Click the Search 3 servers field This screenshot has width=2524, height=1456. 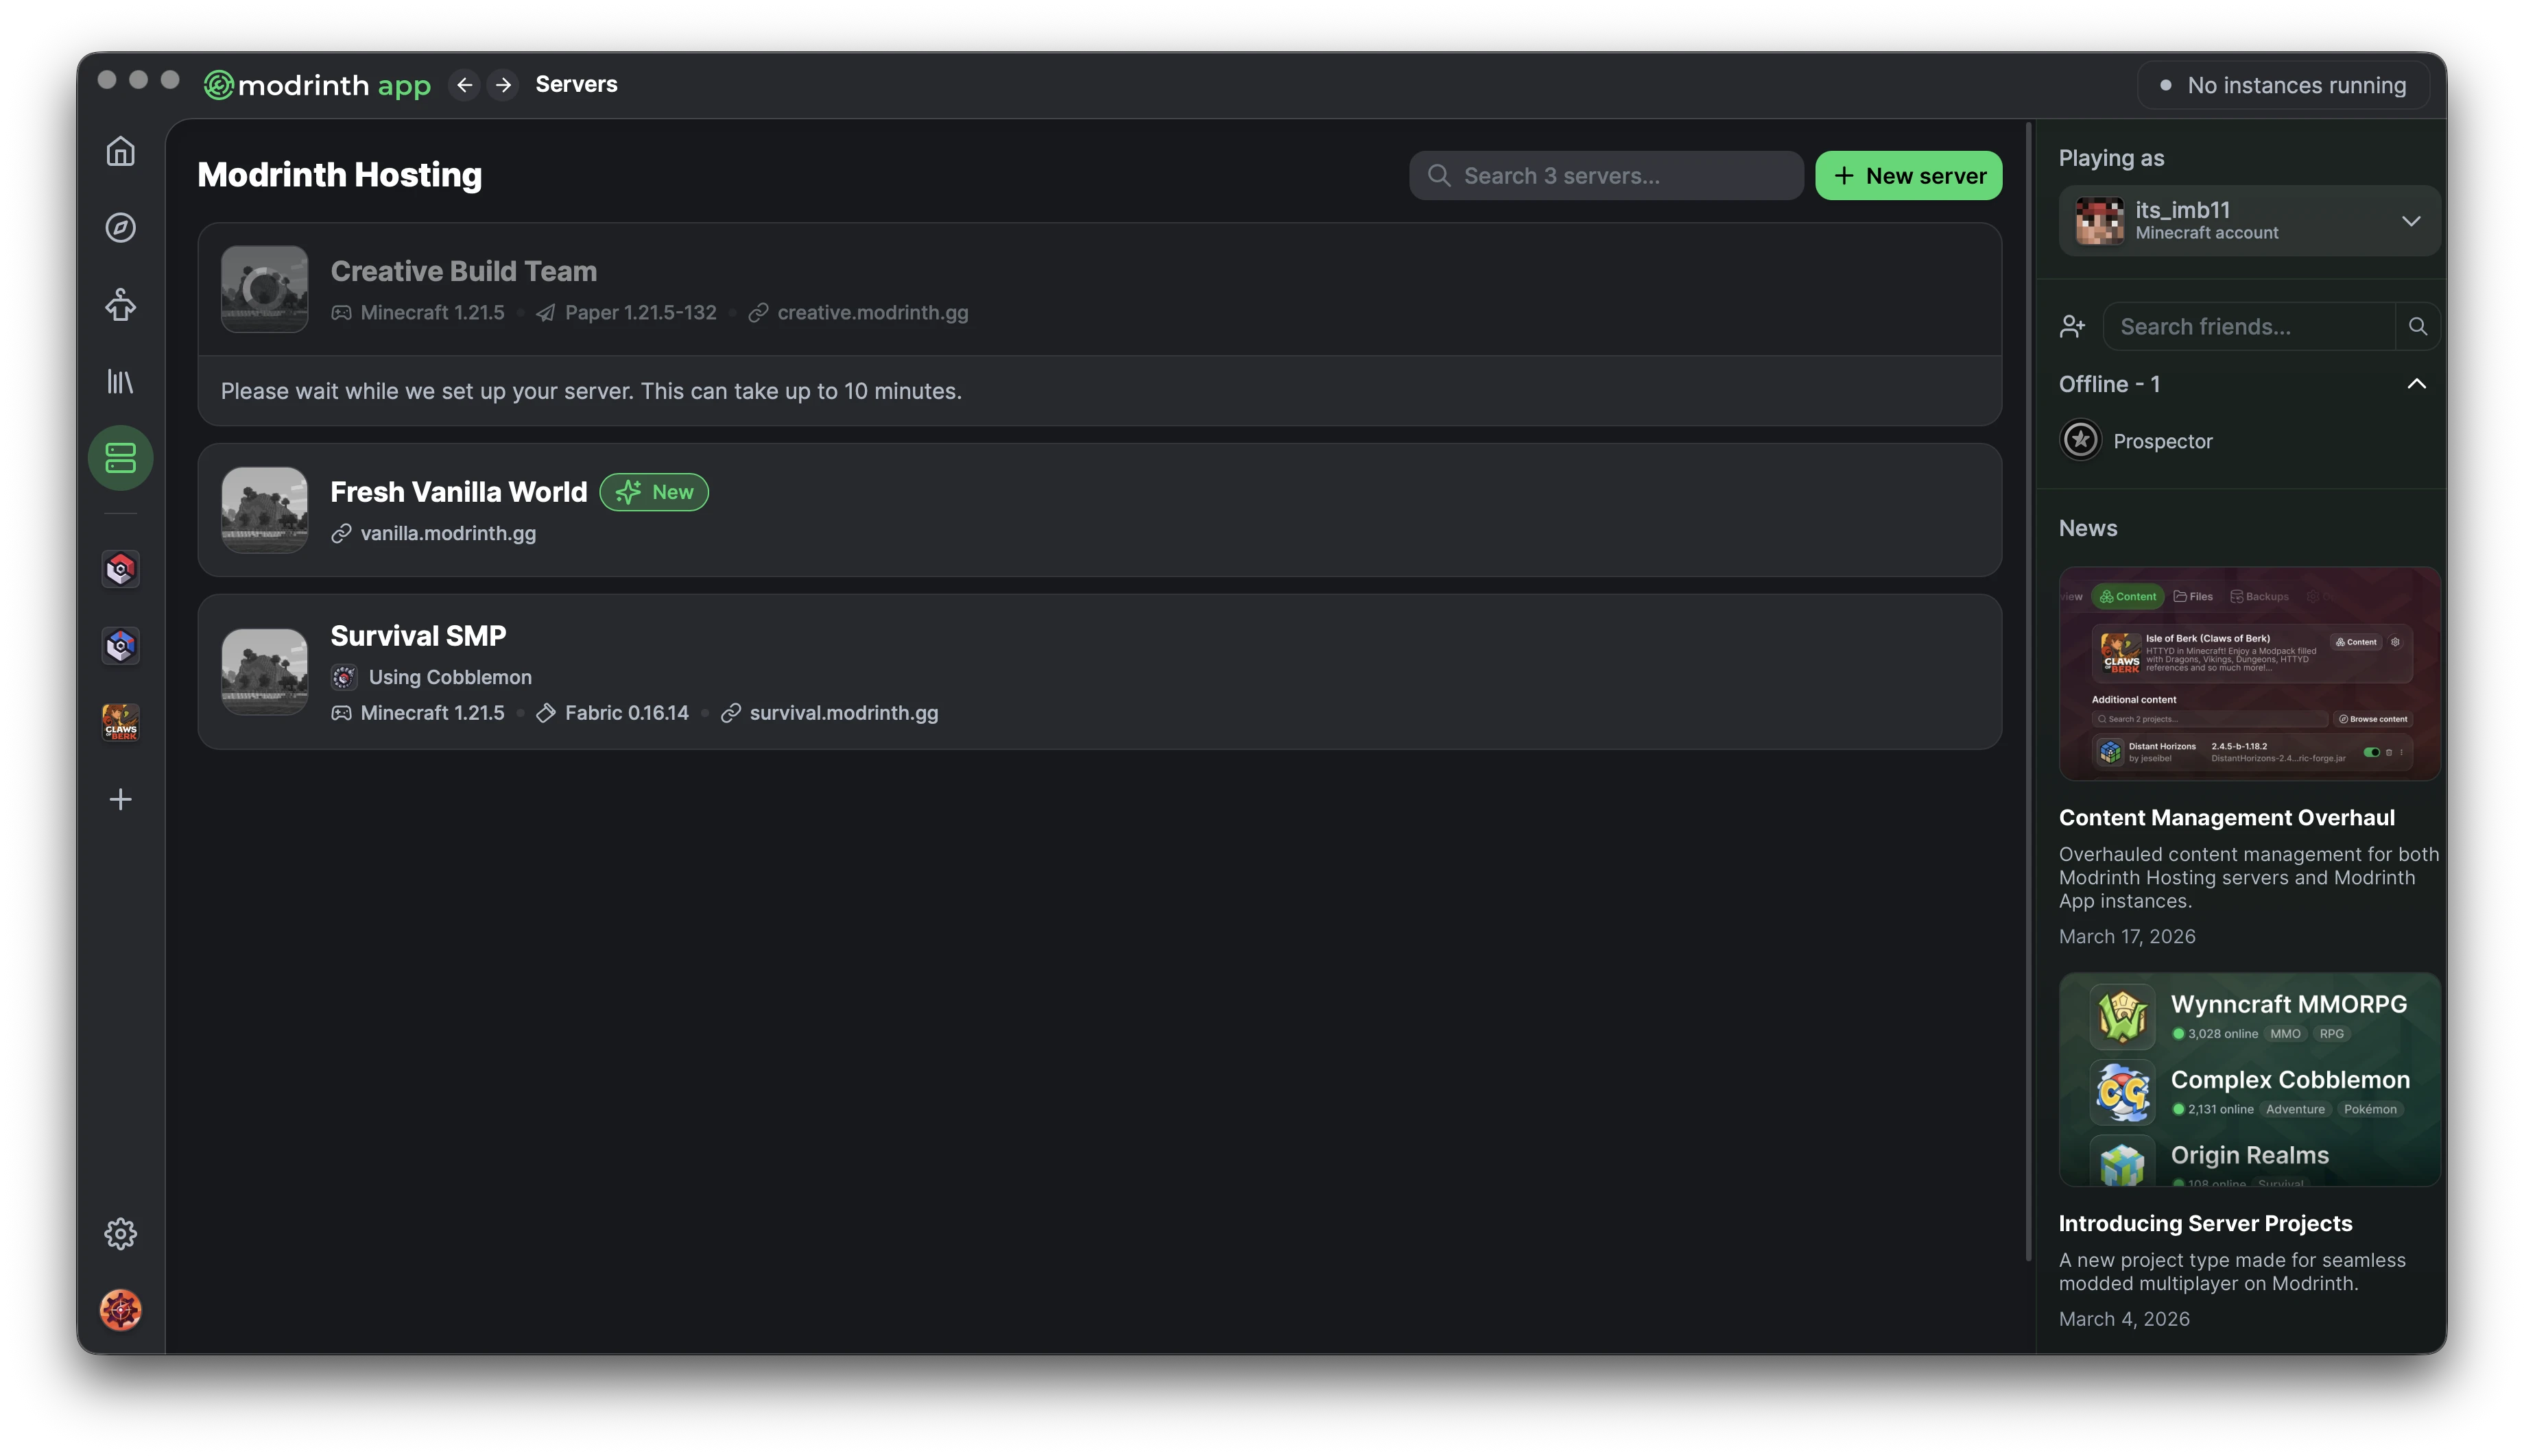point(1606,175)
